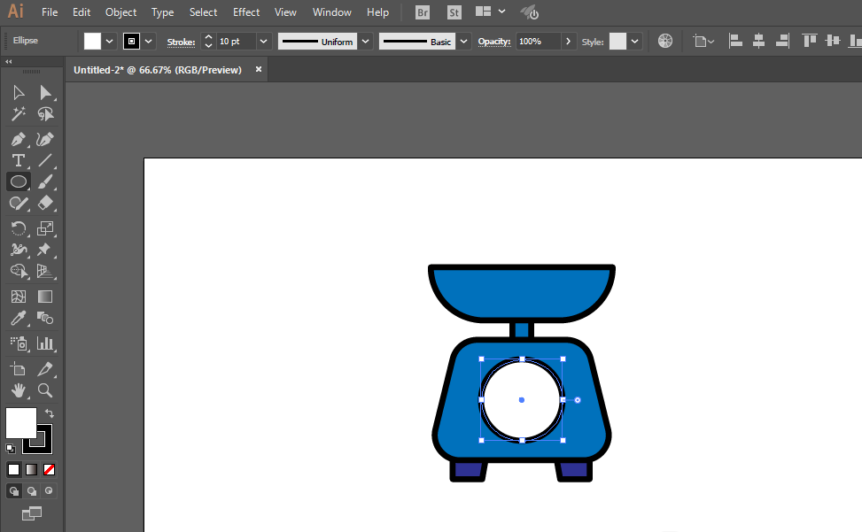Select the Eraser tool

[x=45, y=203]
